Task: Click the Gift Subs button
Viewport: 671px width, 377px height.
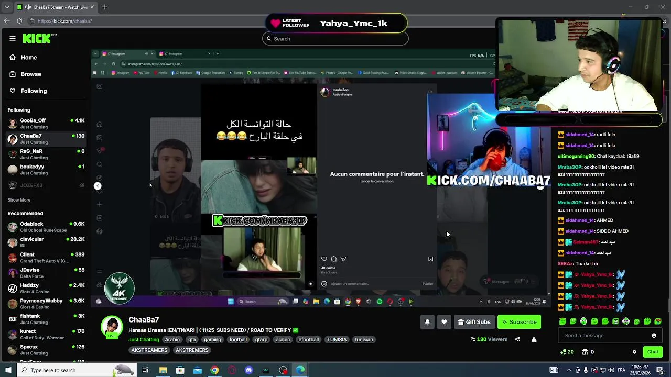Action: tap(474, 322)
